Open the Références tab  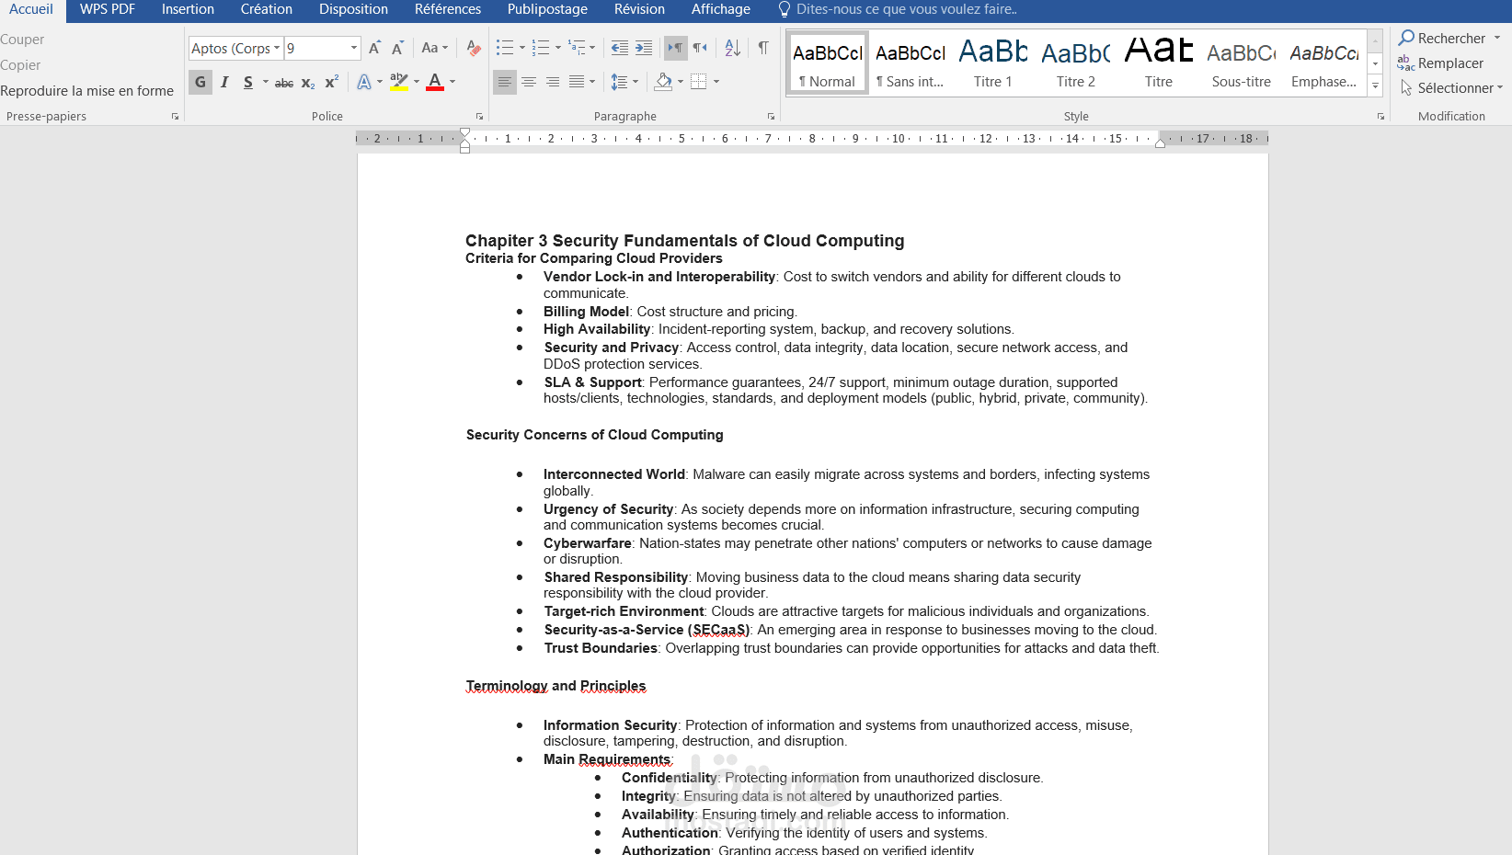tap(448, 9)
